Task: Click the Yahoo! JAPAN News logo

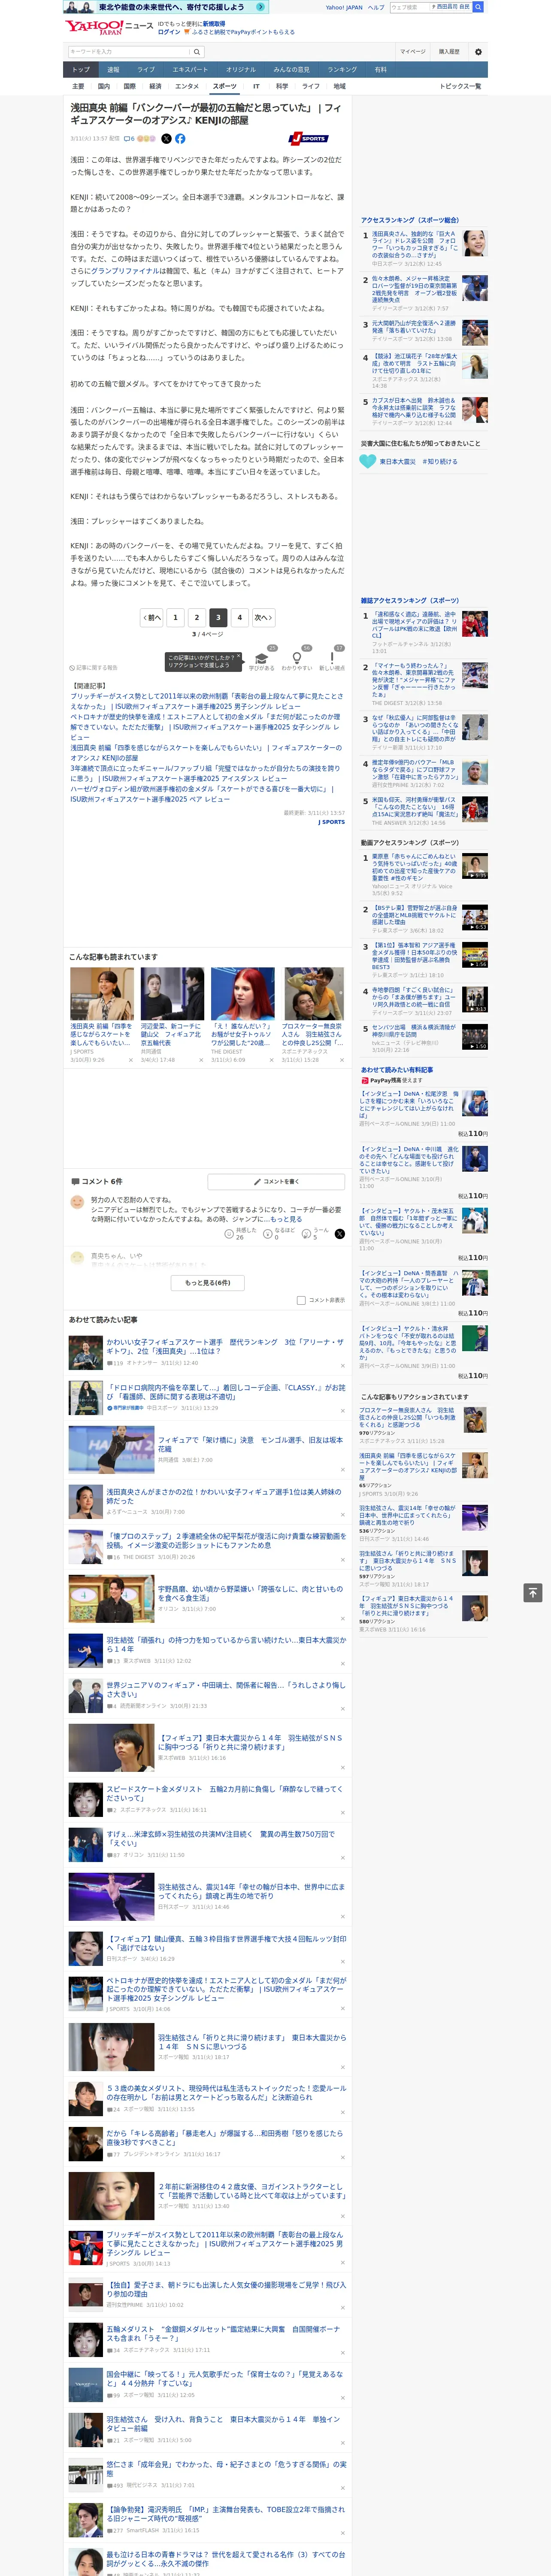Action: [x=109, y=27]
